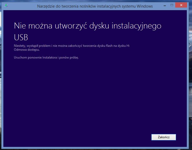Click the maximize window button

[172, 5]
